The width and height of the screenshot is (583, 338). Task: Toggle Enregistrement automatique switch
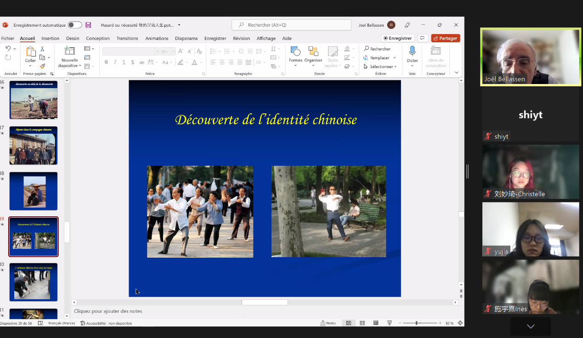pyautogui.click(x=74, y=25)
